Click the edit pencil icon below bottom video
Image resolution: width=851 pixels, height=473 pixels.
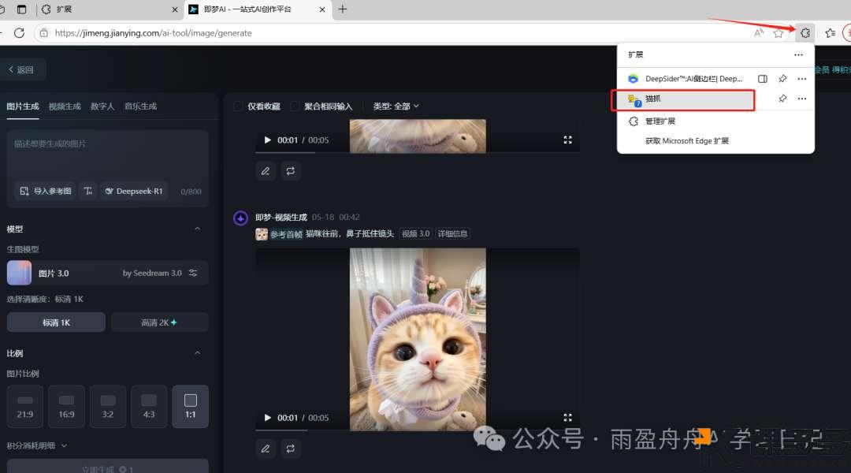(266, 449)
